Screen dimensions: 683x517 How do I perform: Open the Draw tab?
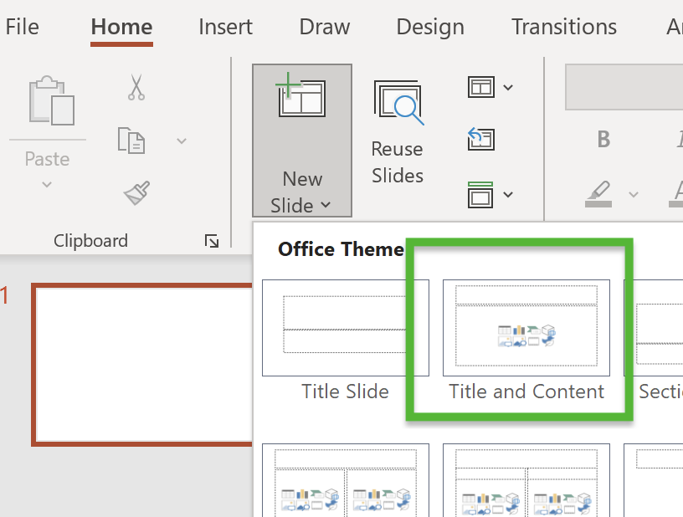pos(325,27)
